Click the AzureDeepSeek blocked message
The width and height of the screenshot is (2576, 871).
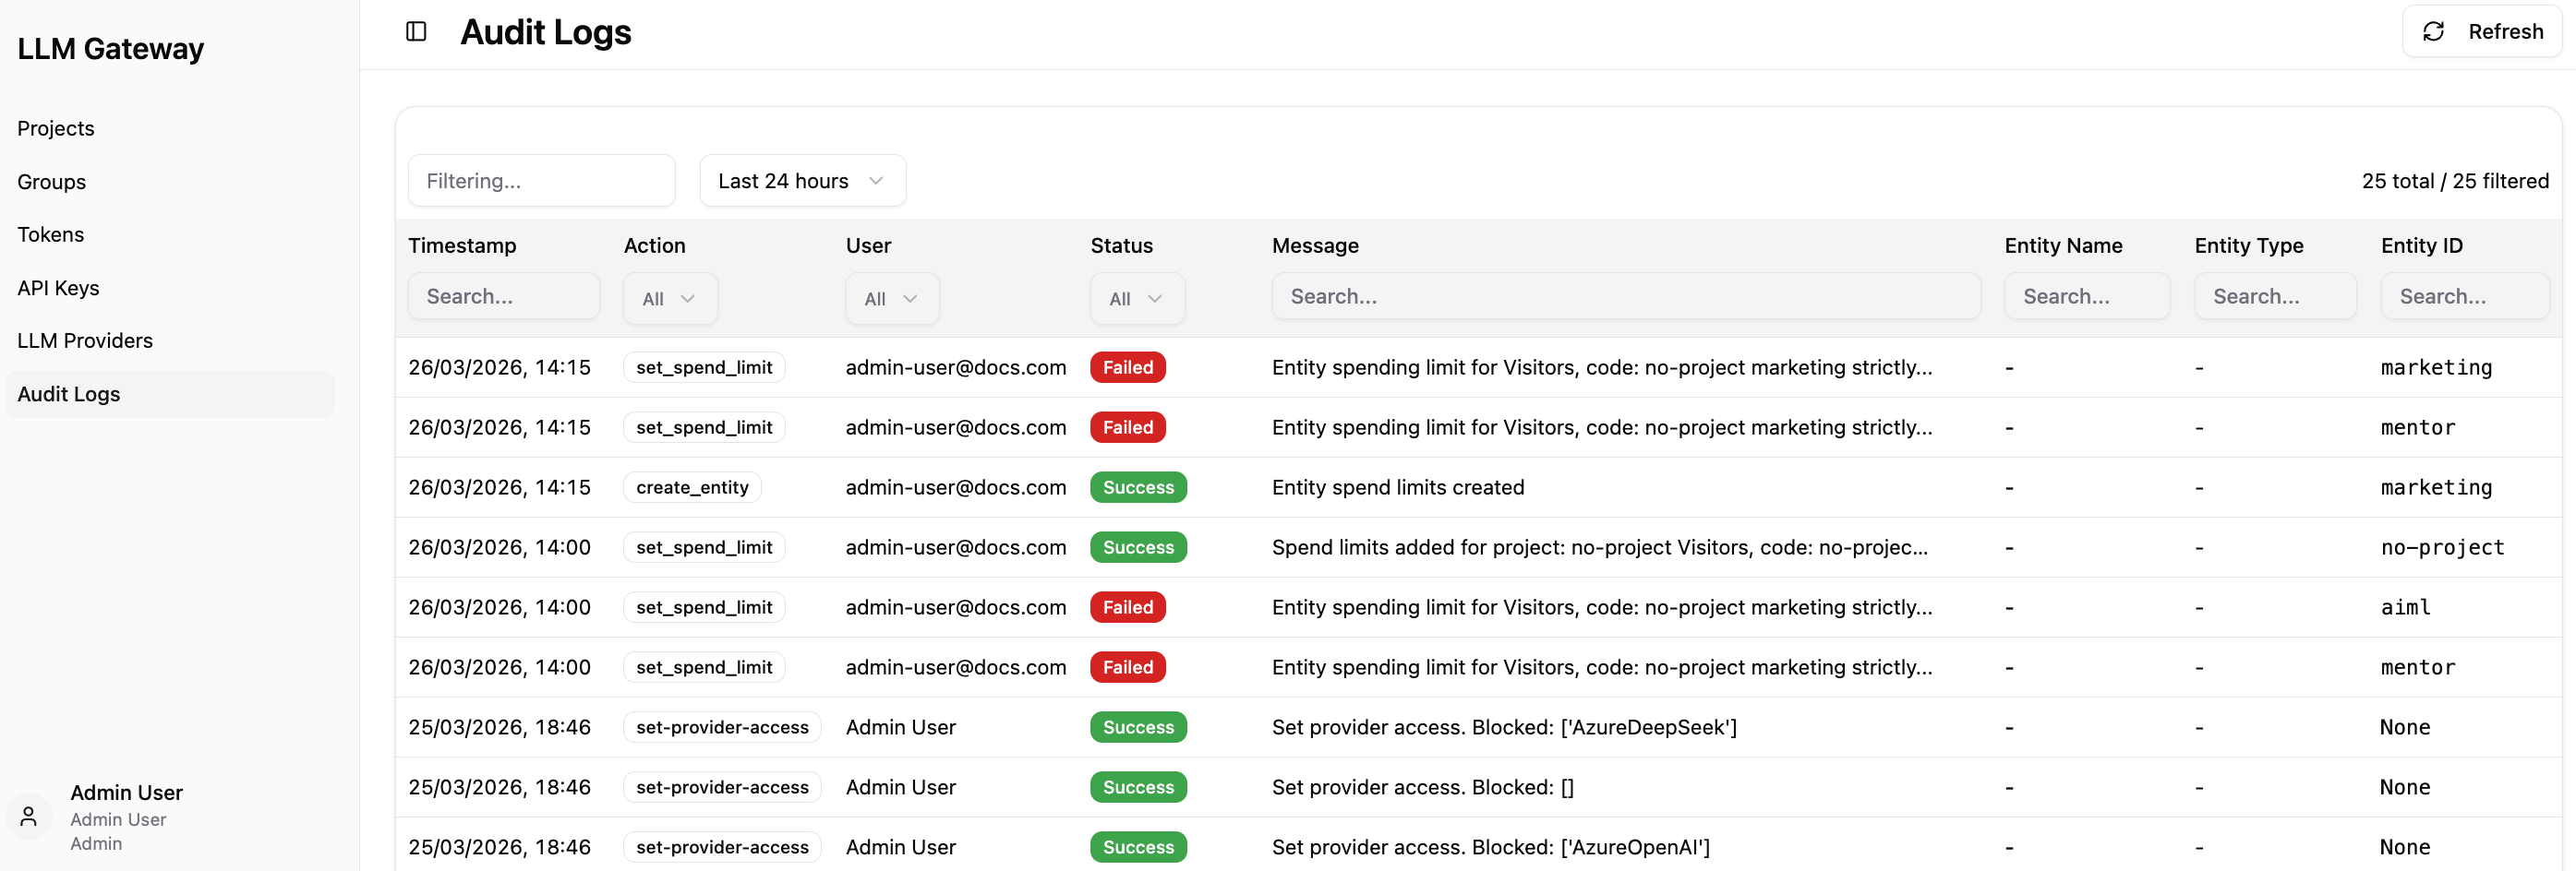pos(1504,727)
